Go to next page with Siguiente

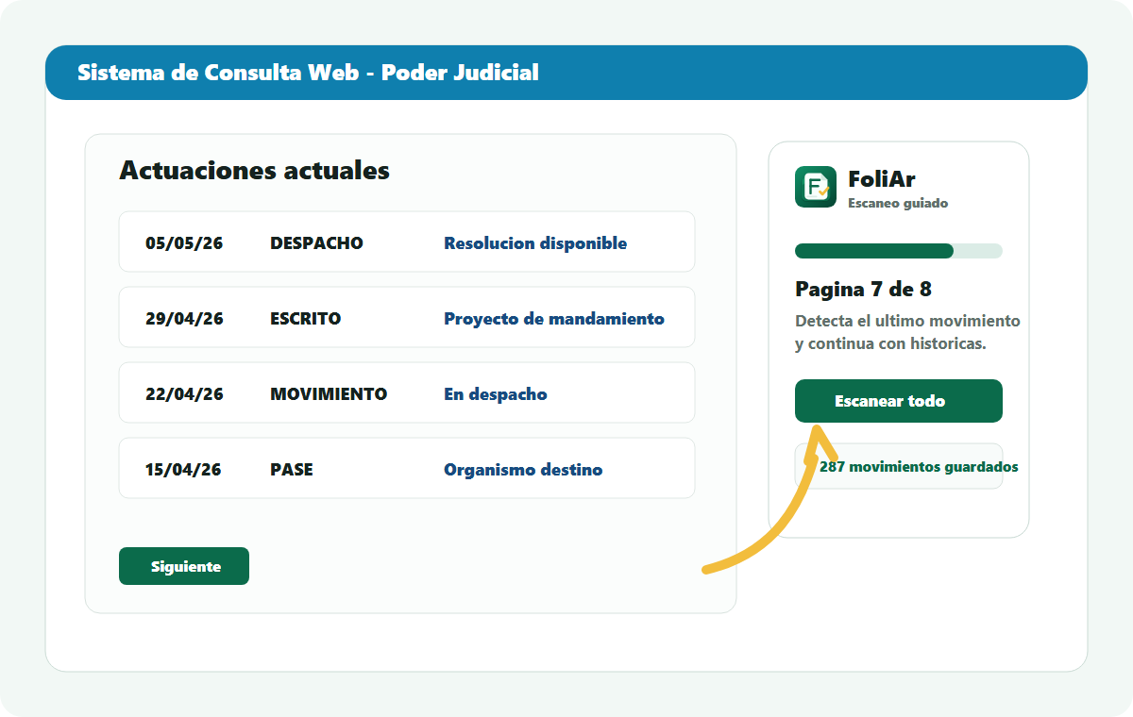tap(184, 566)
